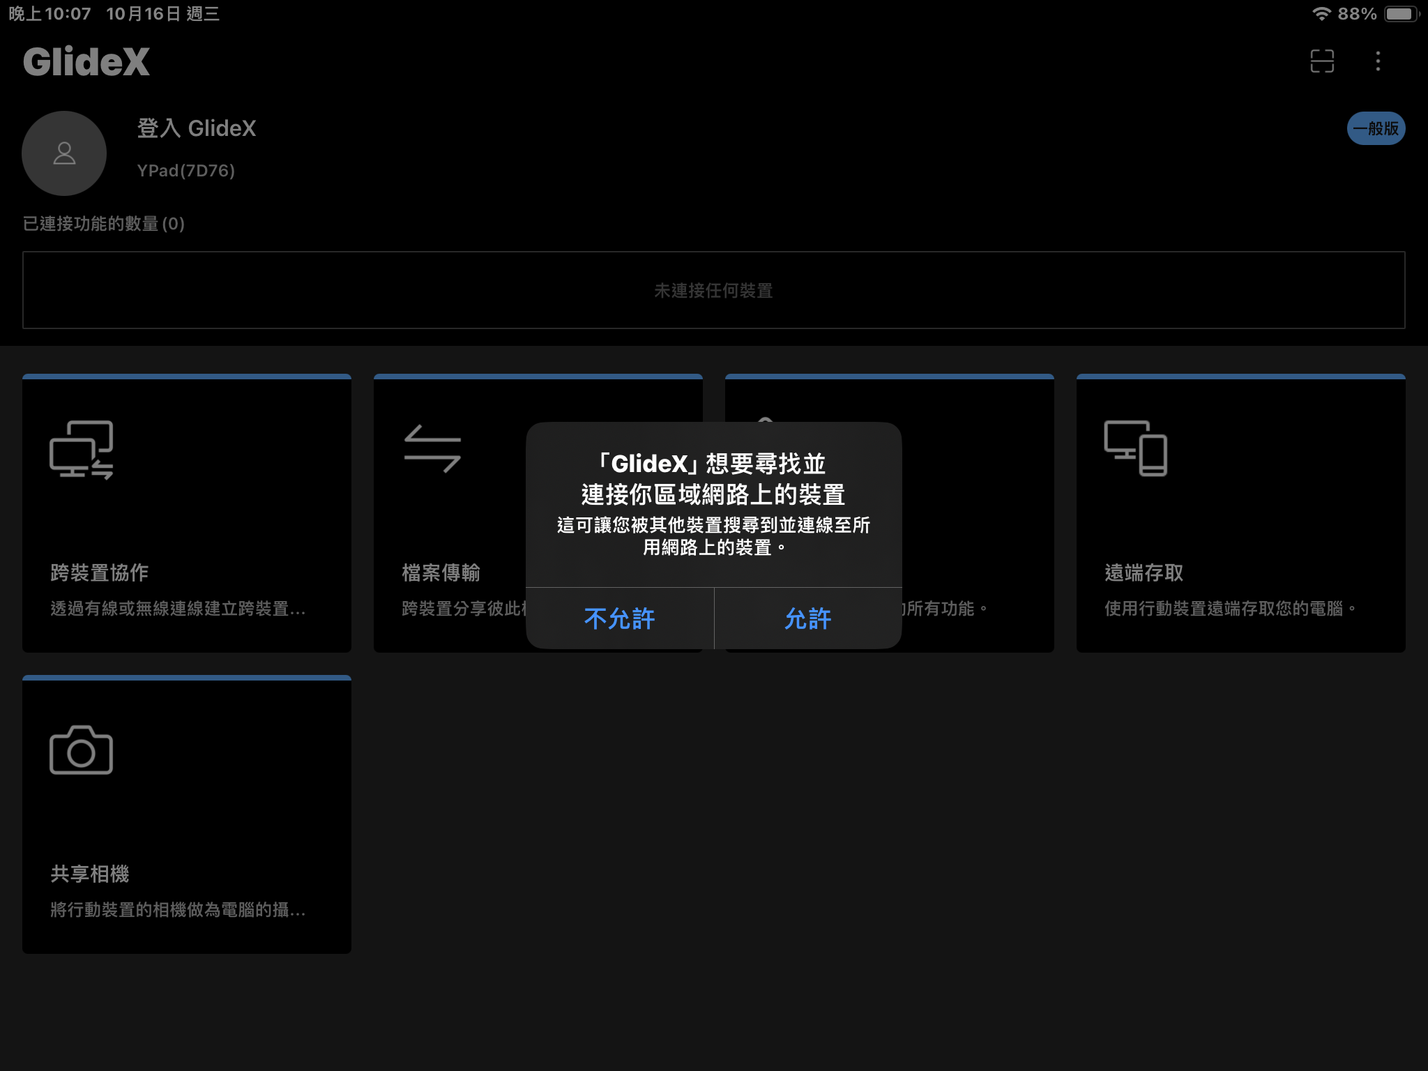The image size is (1428, 1071).
Task: Click the shared camera icon
Action: pos(82,750)
